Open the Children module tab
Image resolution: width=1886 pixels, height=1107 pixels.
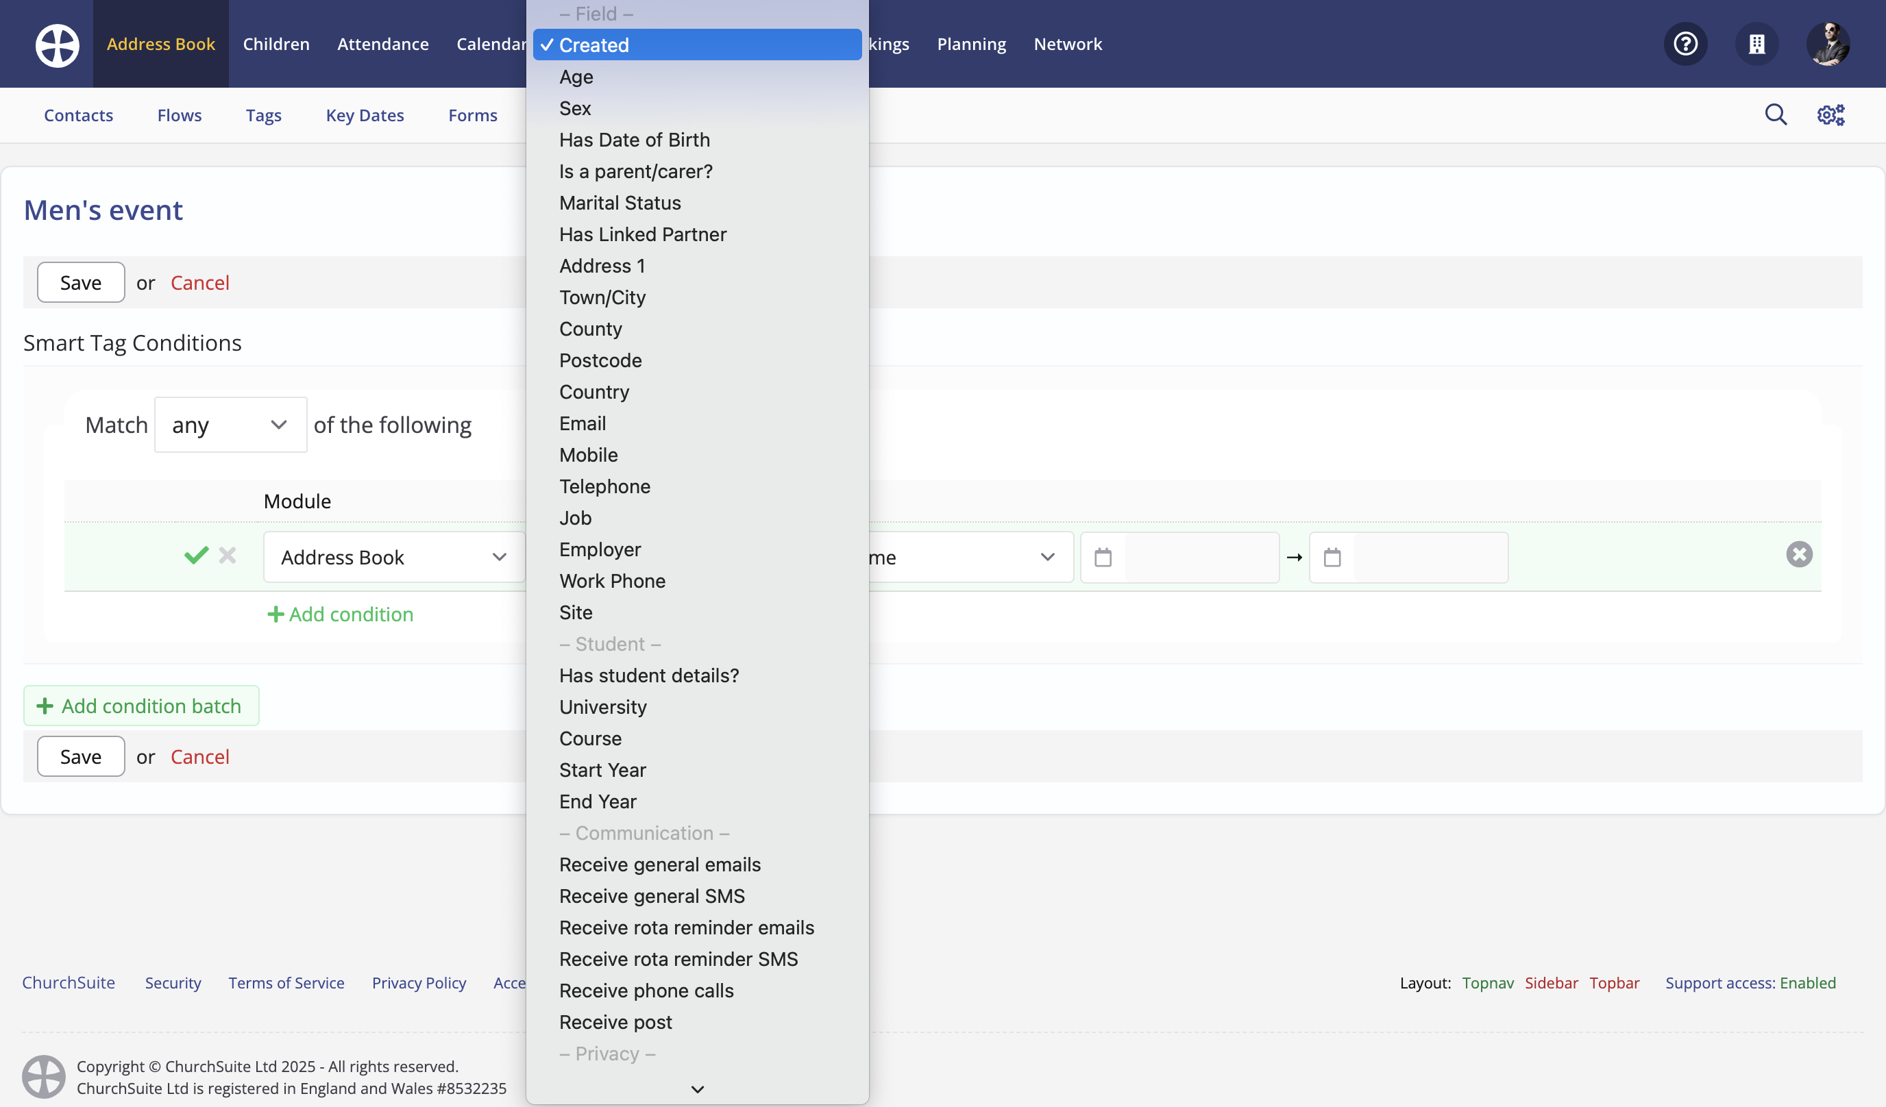tap(276, 44)
